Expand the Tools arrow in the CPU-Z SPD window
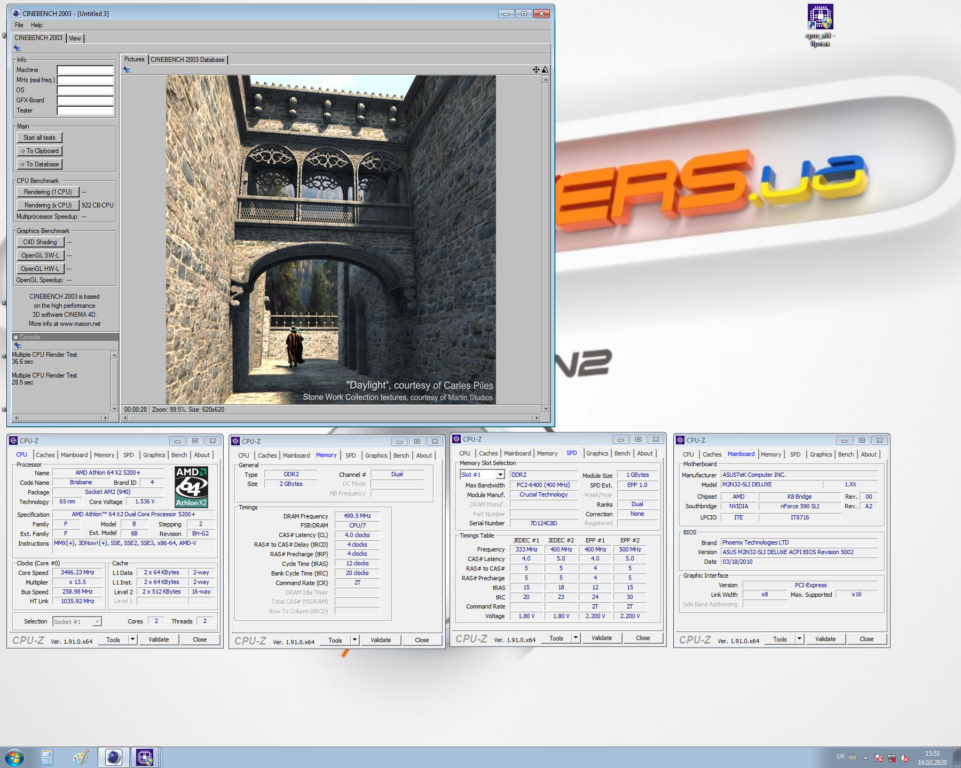The width and height of the screenshot is (961, 768). [x=576, y=638]
